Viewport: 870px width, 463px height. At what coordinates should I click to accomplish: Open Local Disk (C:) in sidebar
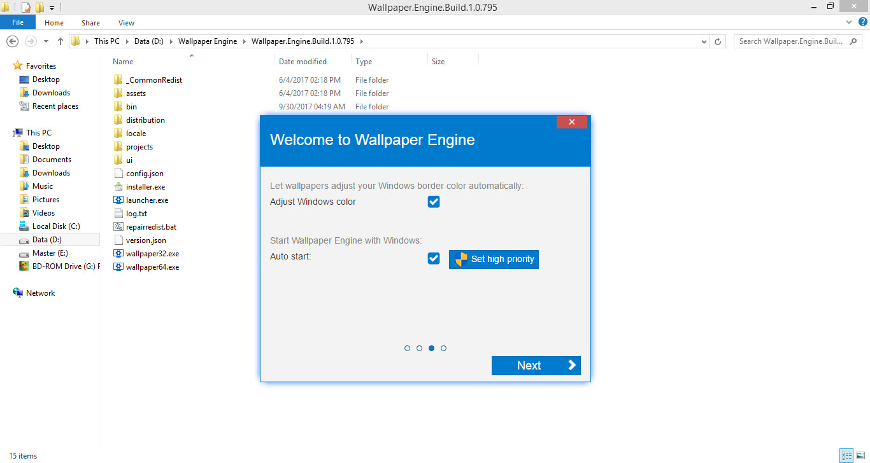tap(55, 226)
